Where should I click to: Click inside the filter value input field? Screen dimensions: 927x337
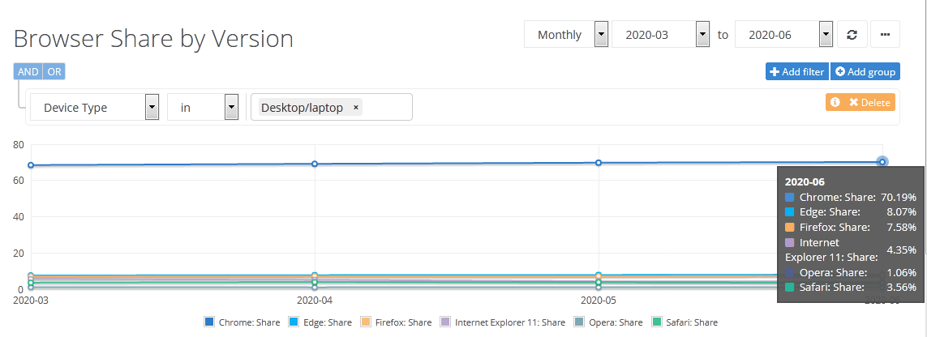385,107
